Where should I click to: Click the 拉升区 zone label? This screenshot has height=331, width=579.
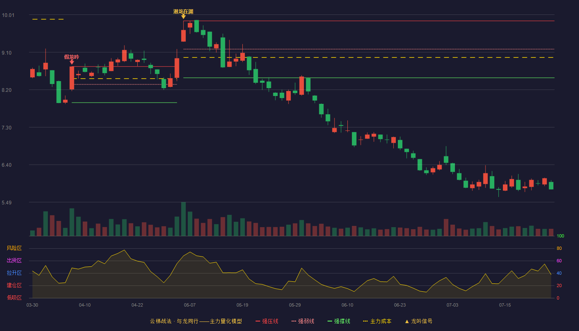[14, 273]
